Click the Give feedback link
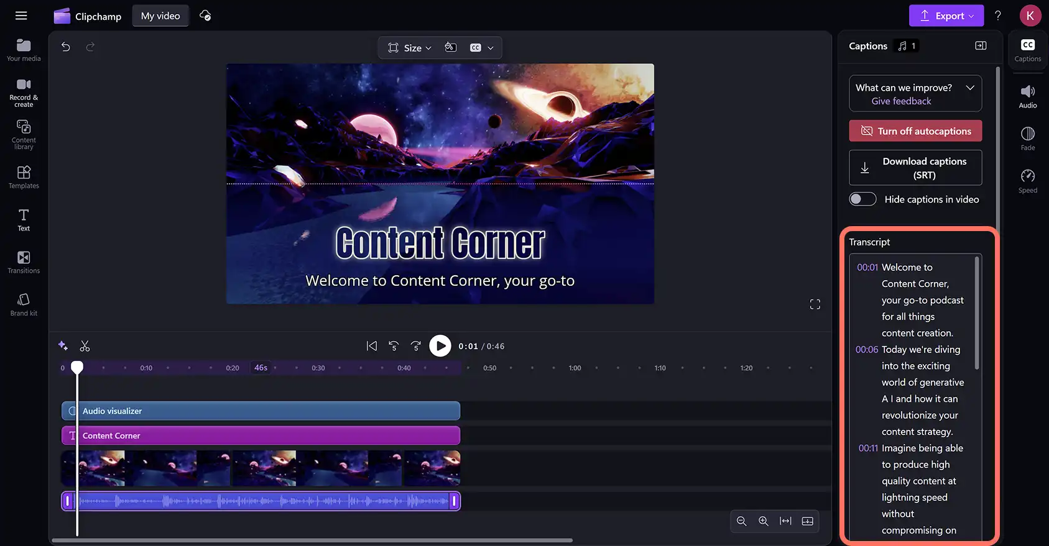The width and height of the screenshot is (1049, 546). tap(901, 101)
